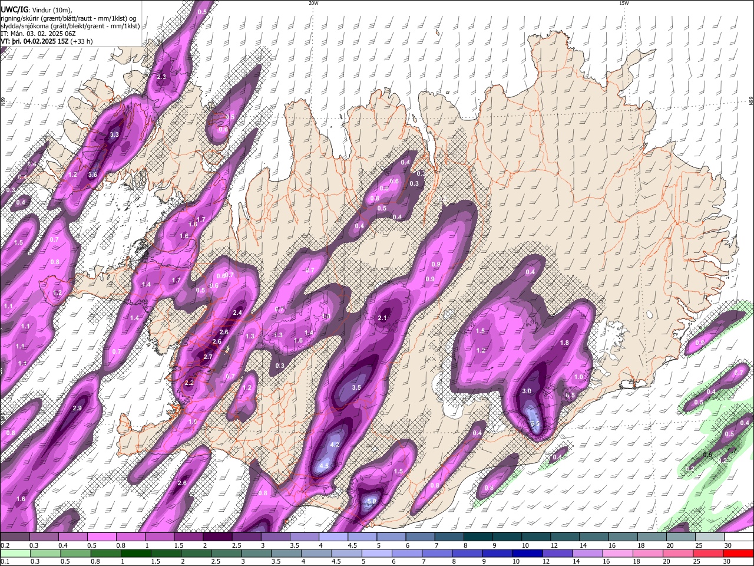Choose the dark teal swatch between 8 and 9
This screenshot has height=566, width=754.
point(478,537)
